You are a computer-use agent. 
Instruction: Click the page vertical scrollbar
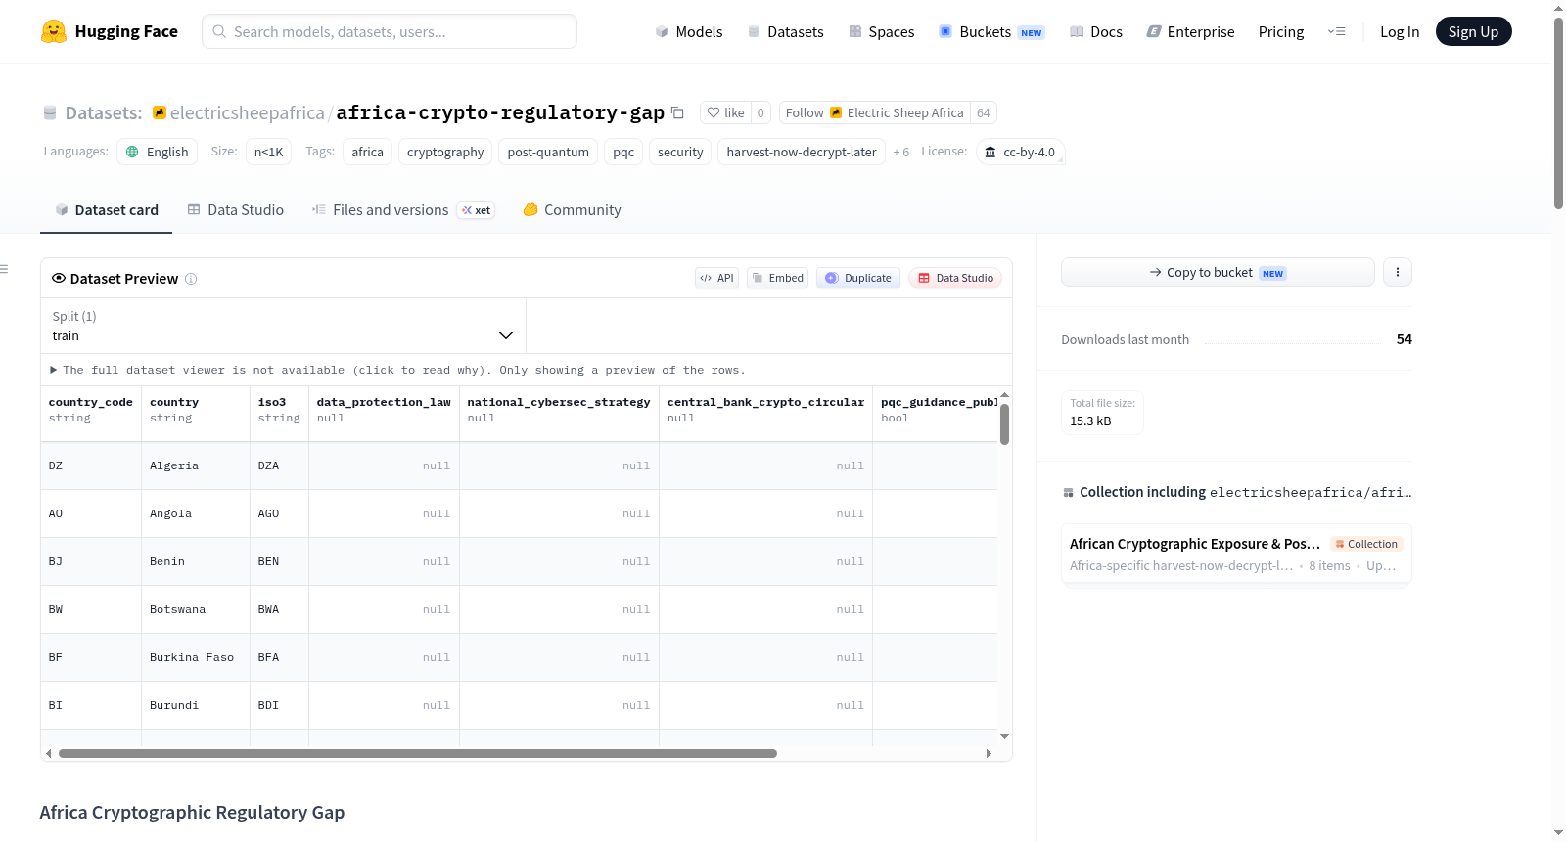(1558, 112)
